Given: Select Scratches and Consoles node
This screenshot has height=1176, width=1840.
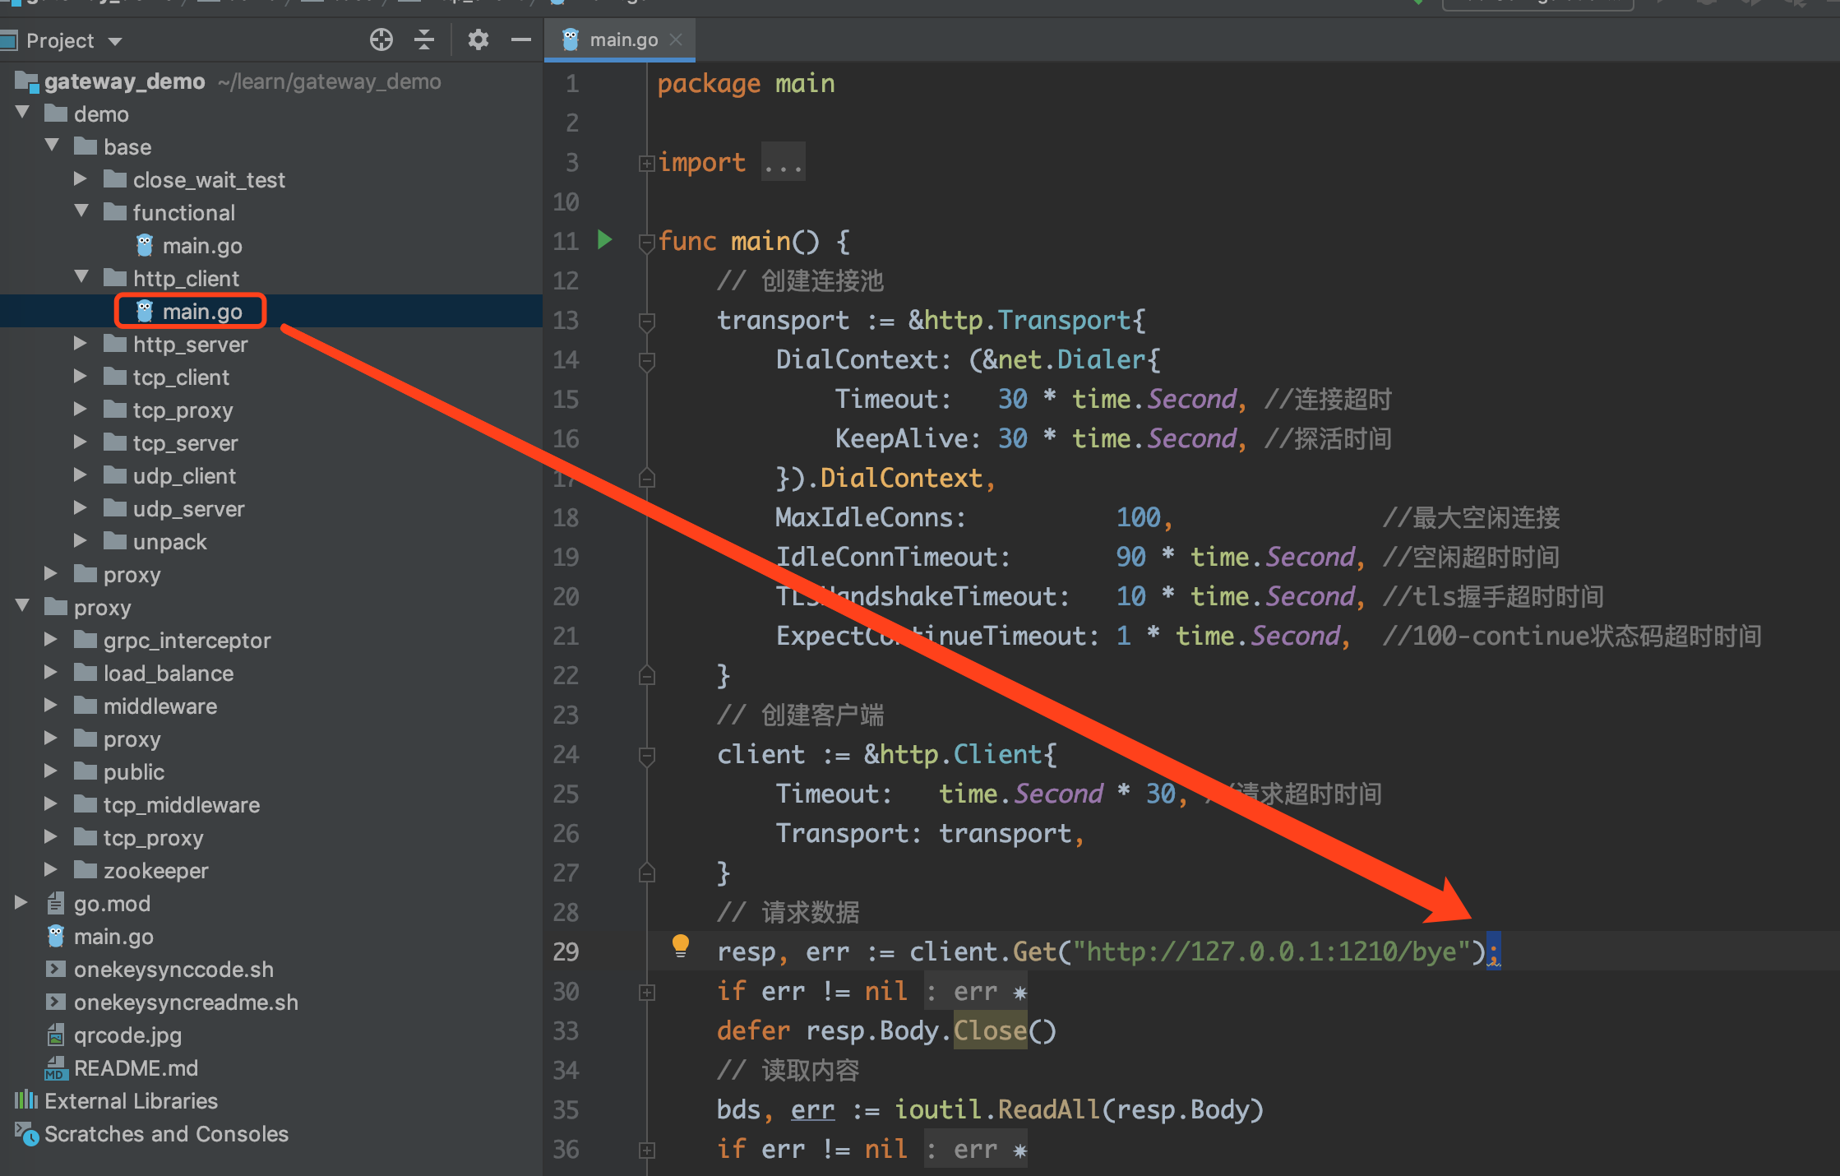Looking at the screenshot, I should 166,1134.
